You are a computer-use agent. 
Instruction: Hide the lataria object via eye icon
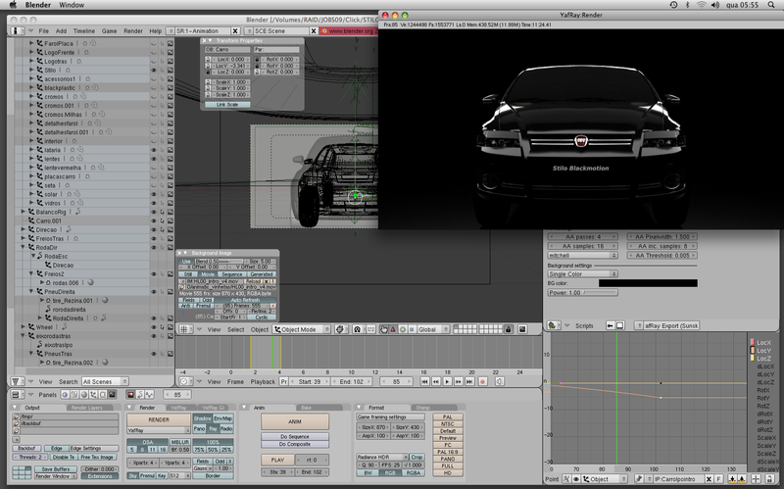[154, 150]
